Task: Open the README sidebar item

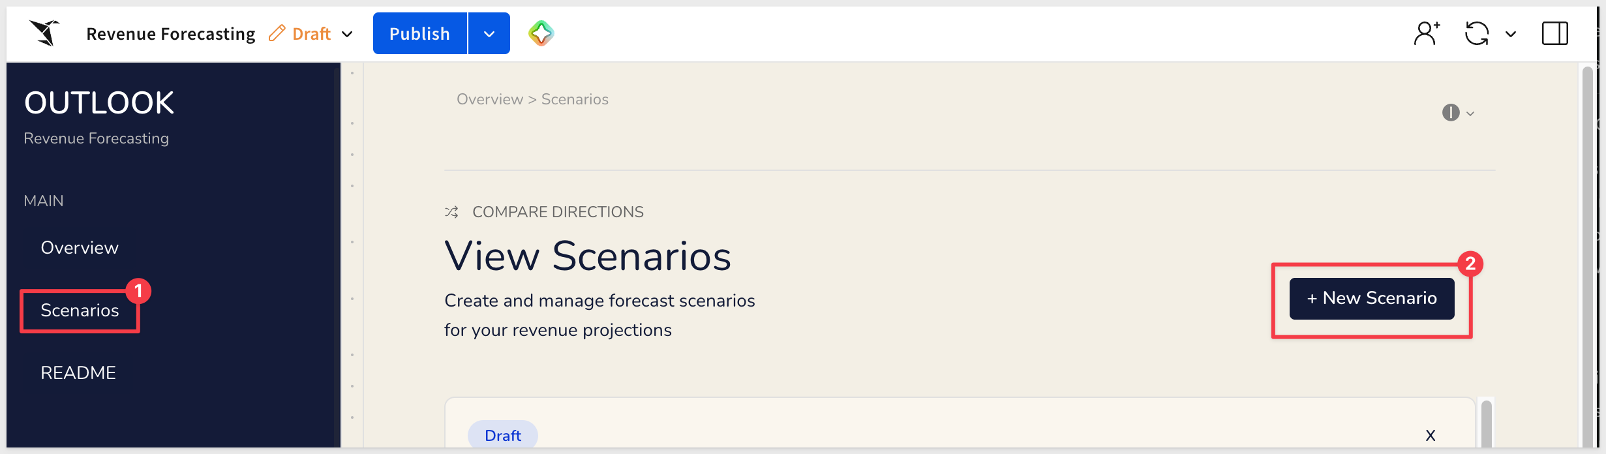Action: [78, 373]
